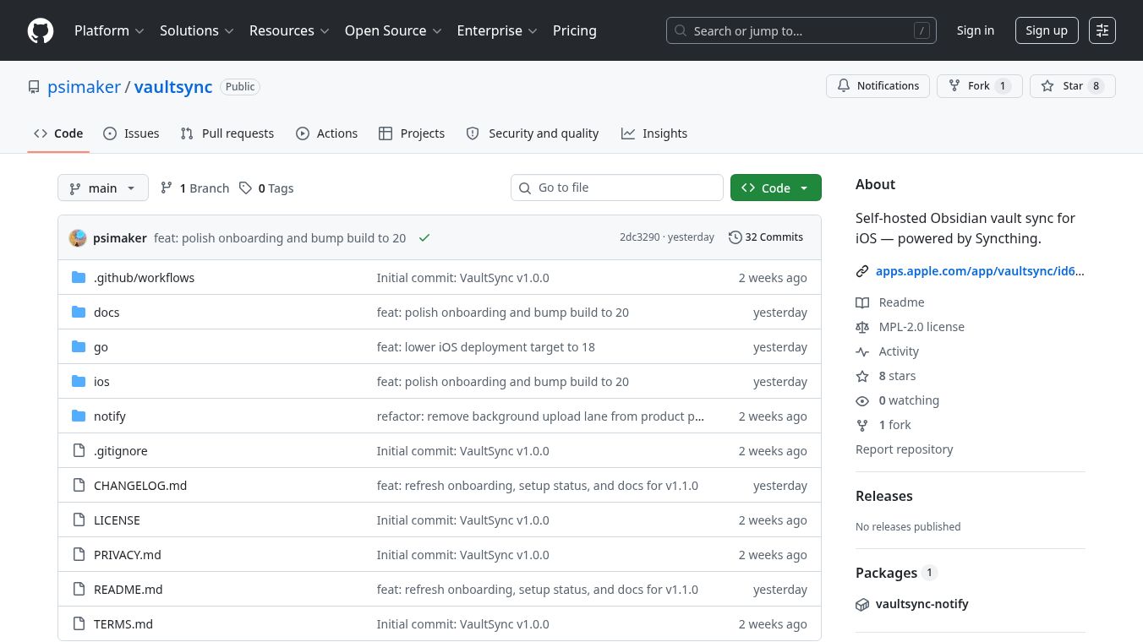The image size is (1143, 642).
Task: Click the folder icon for notify
Action: click(x=79, y=416)
